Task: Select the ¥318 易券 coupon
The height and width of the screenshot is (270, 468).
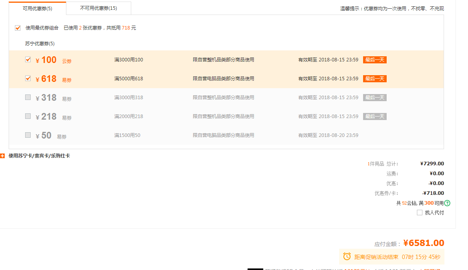Action: click(x=28, y=97)
